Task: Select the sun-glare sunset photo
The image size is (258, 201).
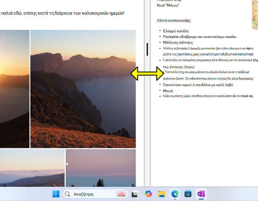Action: pyautogui.click(x=15, y=89)
